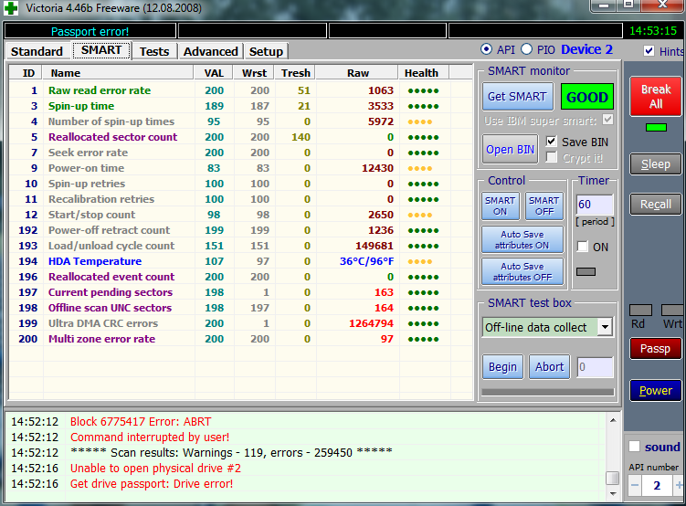The width and height of the screenshot is (686, 506).
Task: Click the Passp button
Action: (655, 349)
